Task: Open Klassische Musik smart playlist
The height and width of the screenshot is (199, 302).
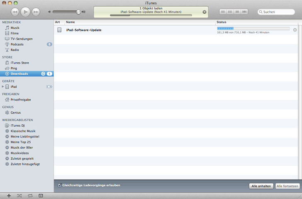Action: (x=23, y=131)
